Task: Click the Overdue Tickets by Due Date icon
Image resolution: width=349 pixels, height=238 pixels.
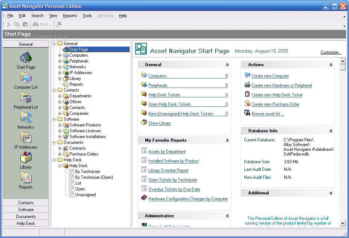Action: 144,189
